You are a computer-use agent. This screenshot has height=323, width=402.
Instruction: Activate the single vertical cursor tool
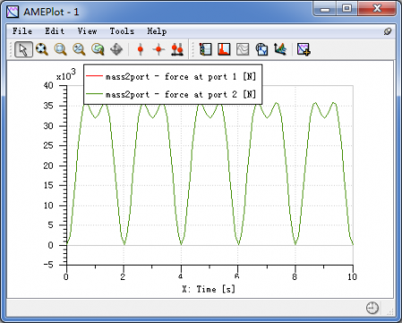(141, 49)
